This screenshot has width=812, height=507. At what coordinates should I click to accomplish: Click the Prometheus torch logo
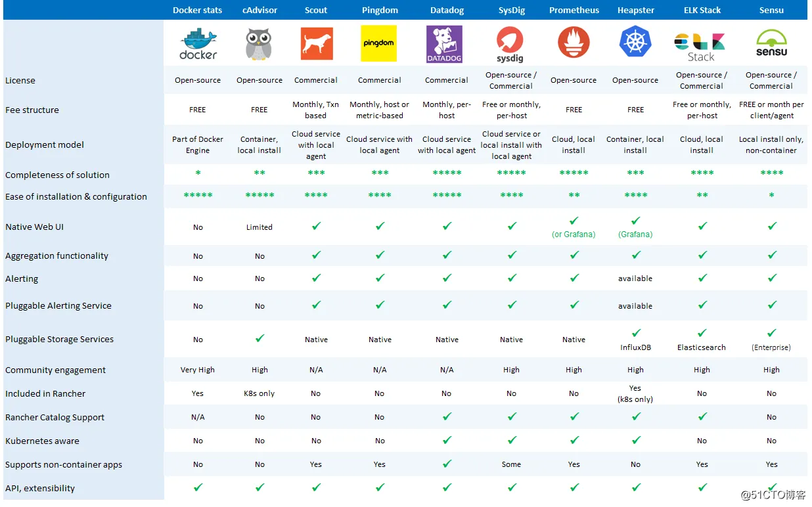574,43
